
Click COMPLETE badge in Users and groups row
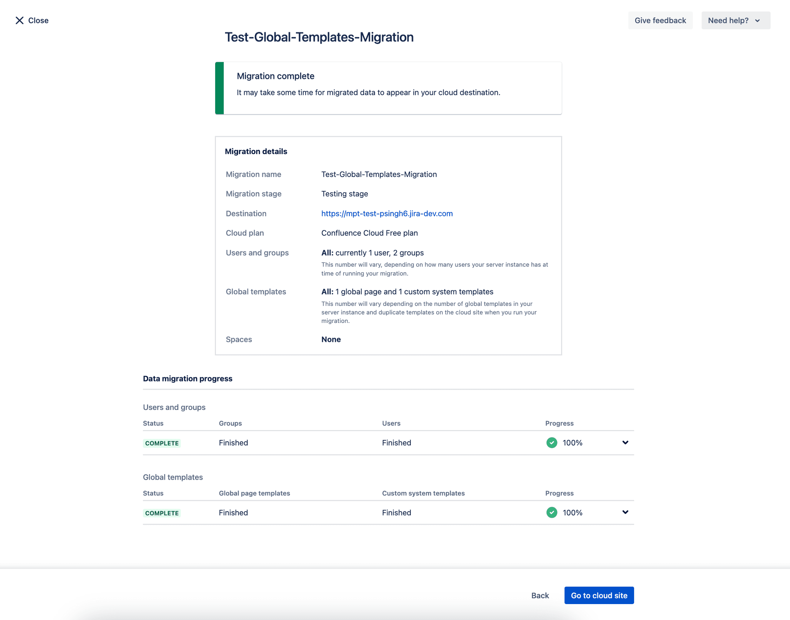[x=162, y=443]
